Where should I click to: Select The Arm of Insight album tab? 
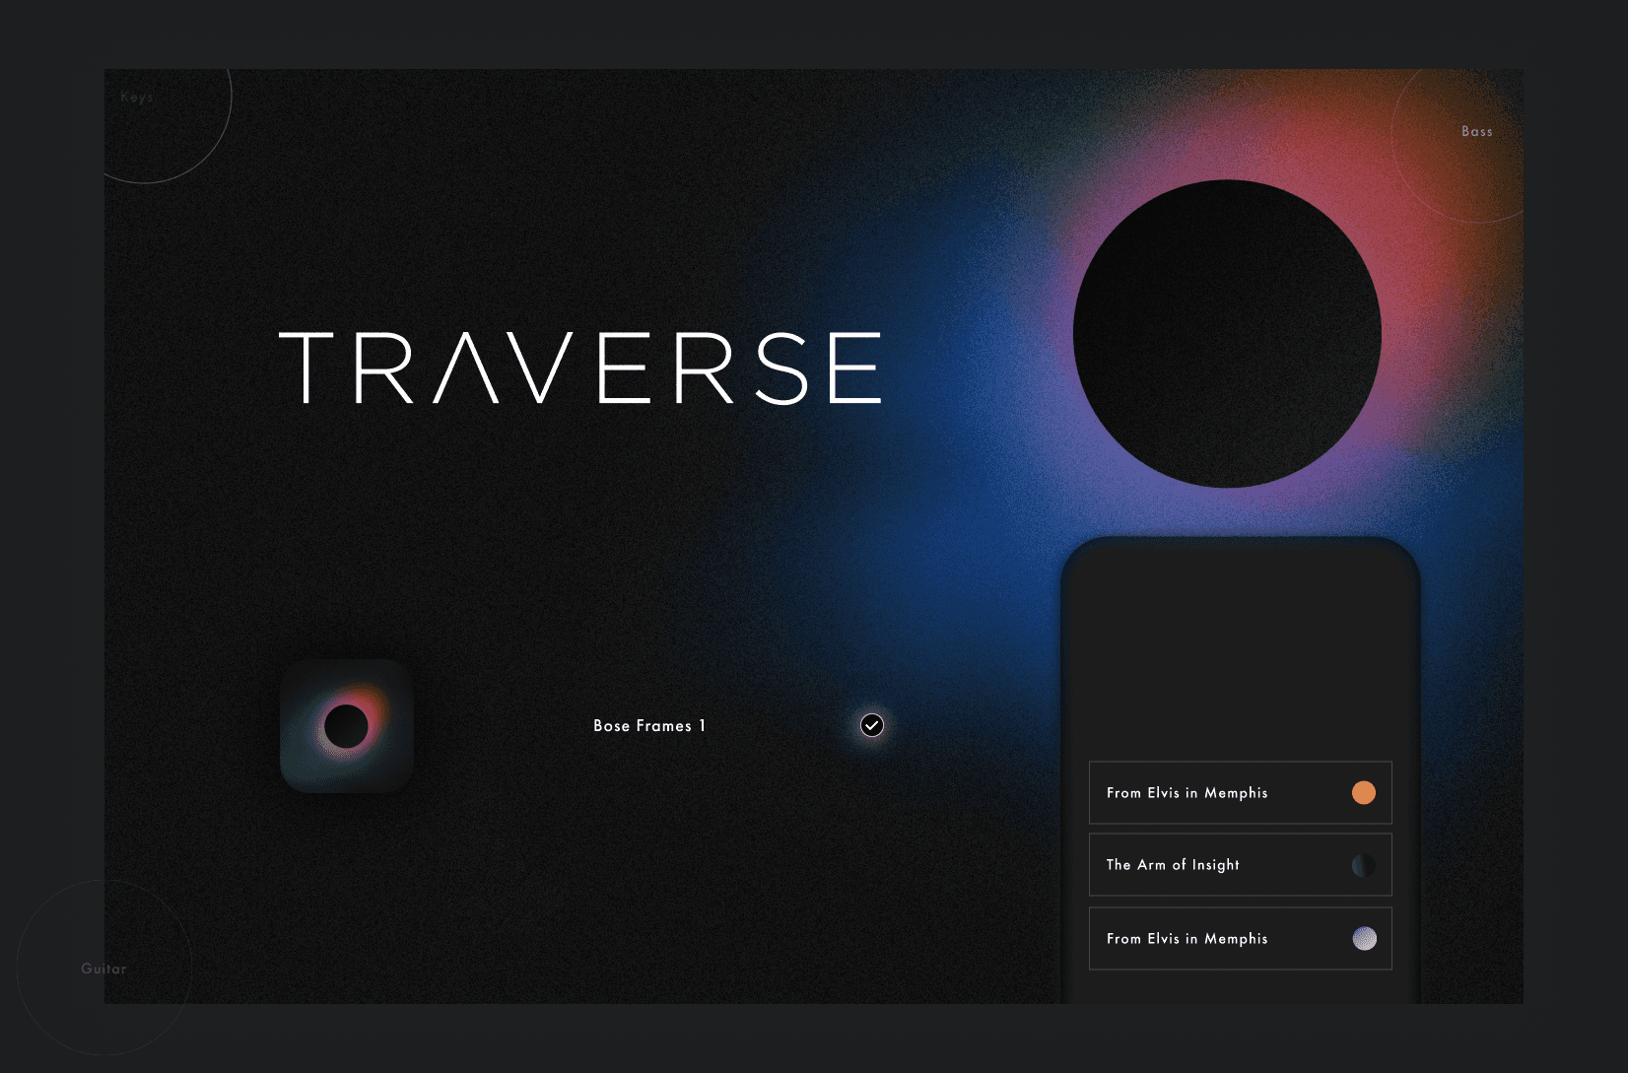pos(1172,864)
